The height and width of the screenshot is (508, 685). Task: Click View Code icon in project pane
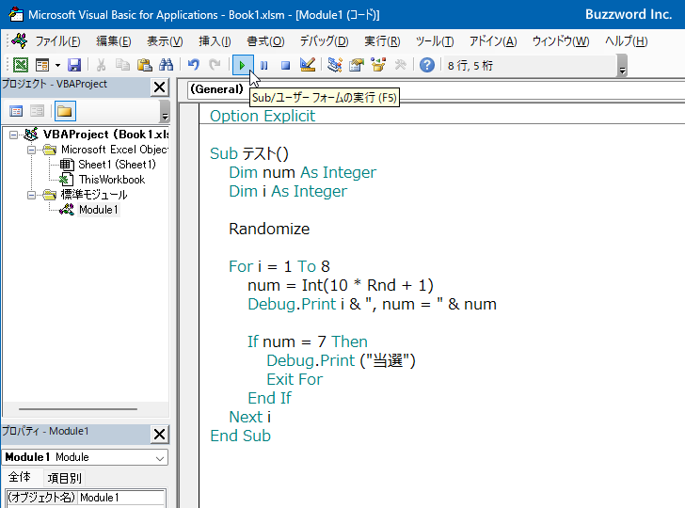[16, 111]
